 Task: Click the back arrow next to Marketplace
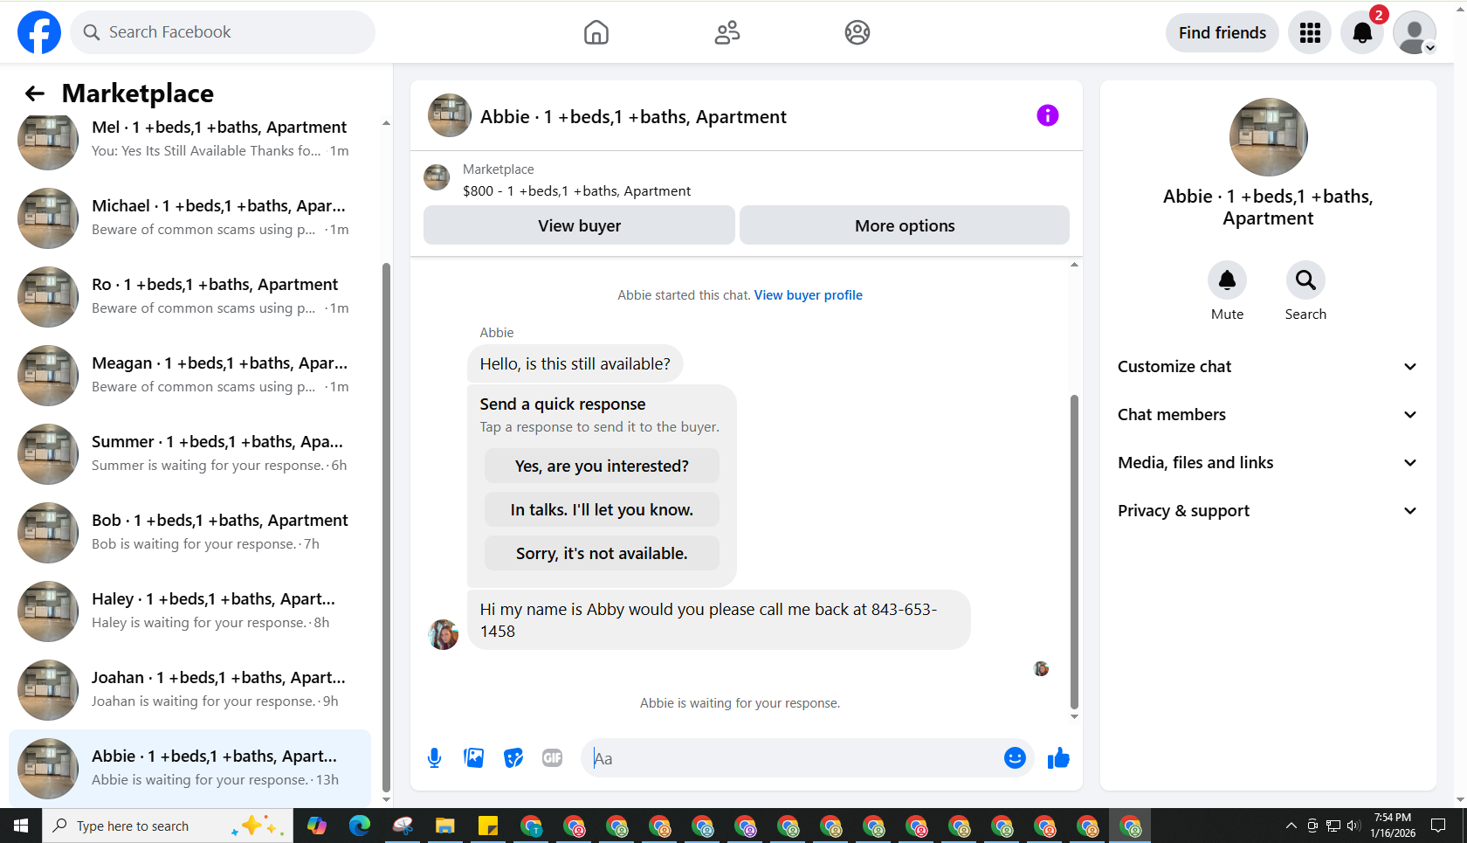click(35, 93)
